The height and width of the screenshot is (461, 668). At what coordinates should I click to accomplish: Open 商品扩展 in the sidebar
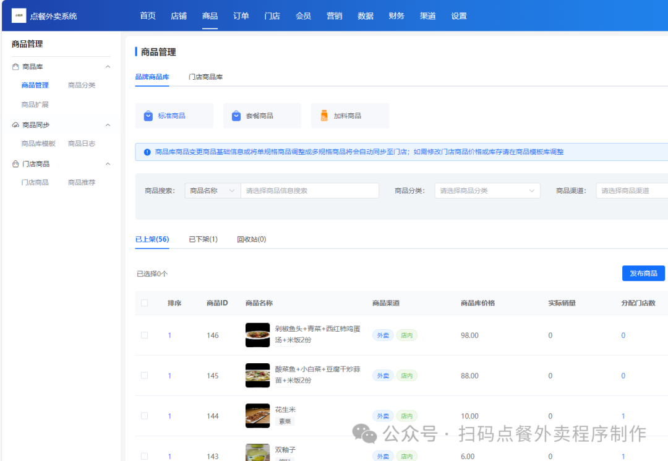[x=35, y=105]
